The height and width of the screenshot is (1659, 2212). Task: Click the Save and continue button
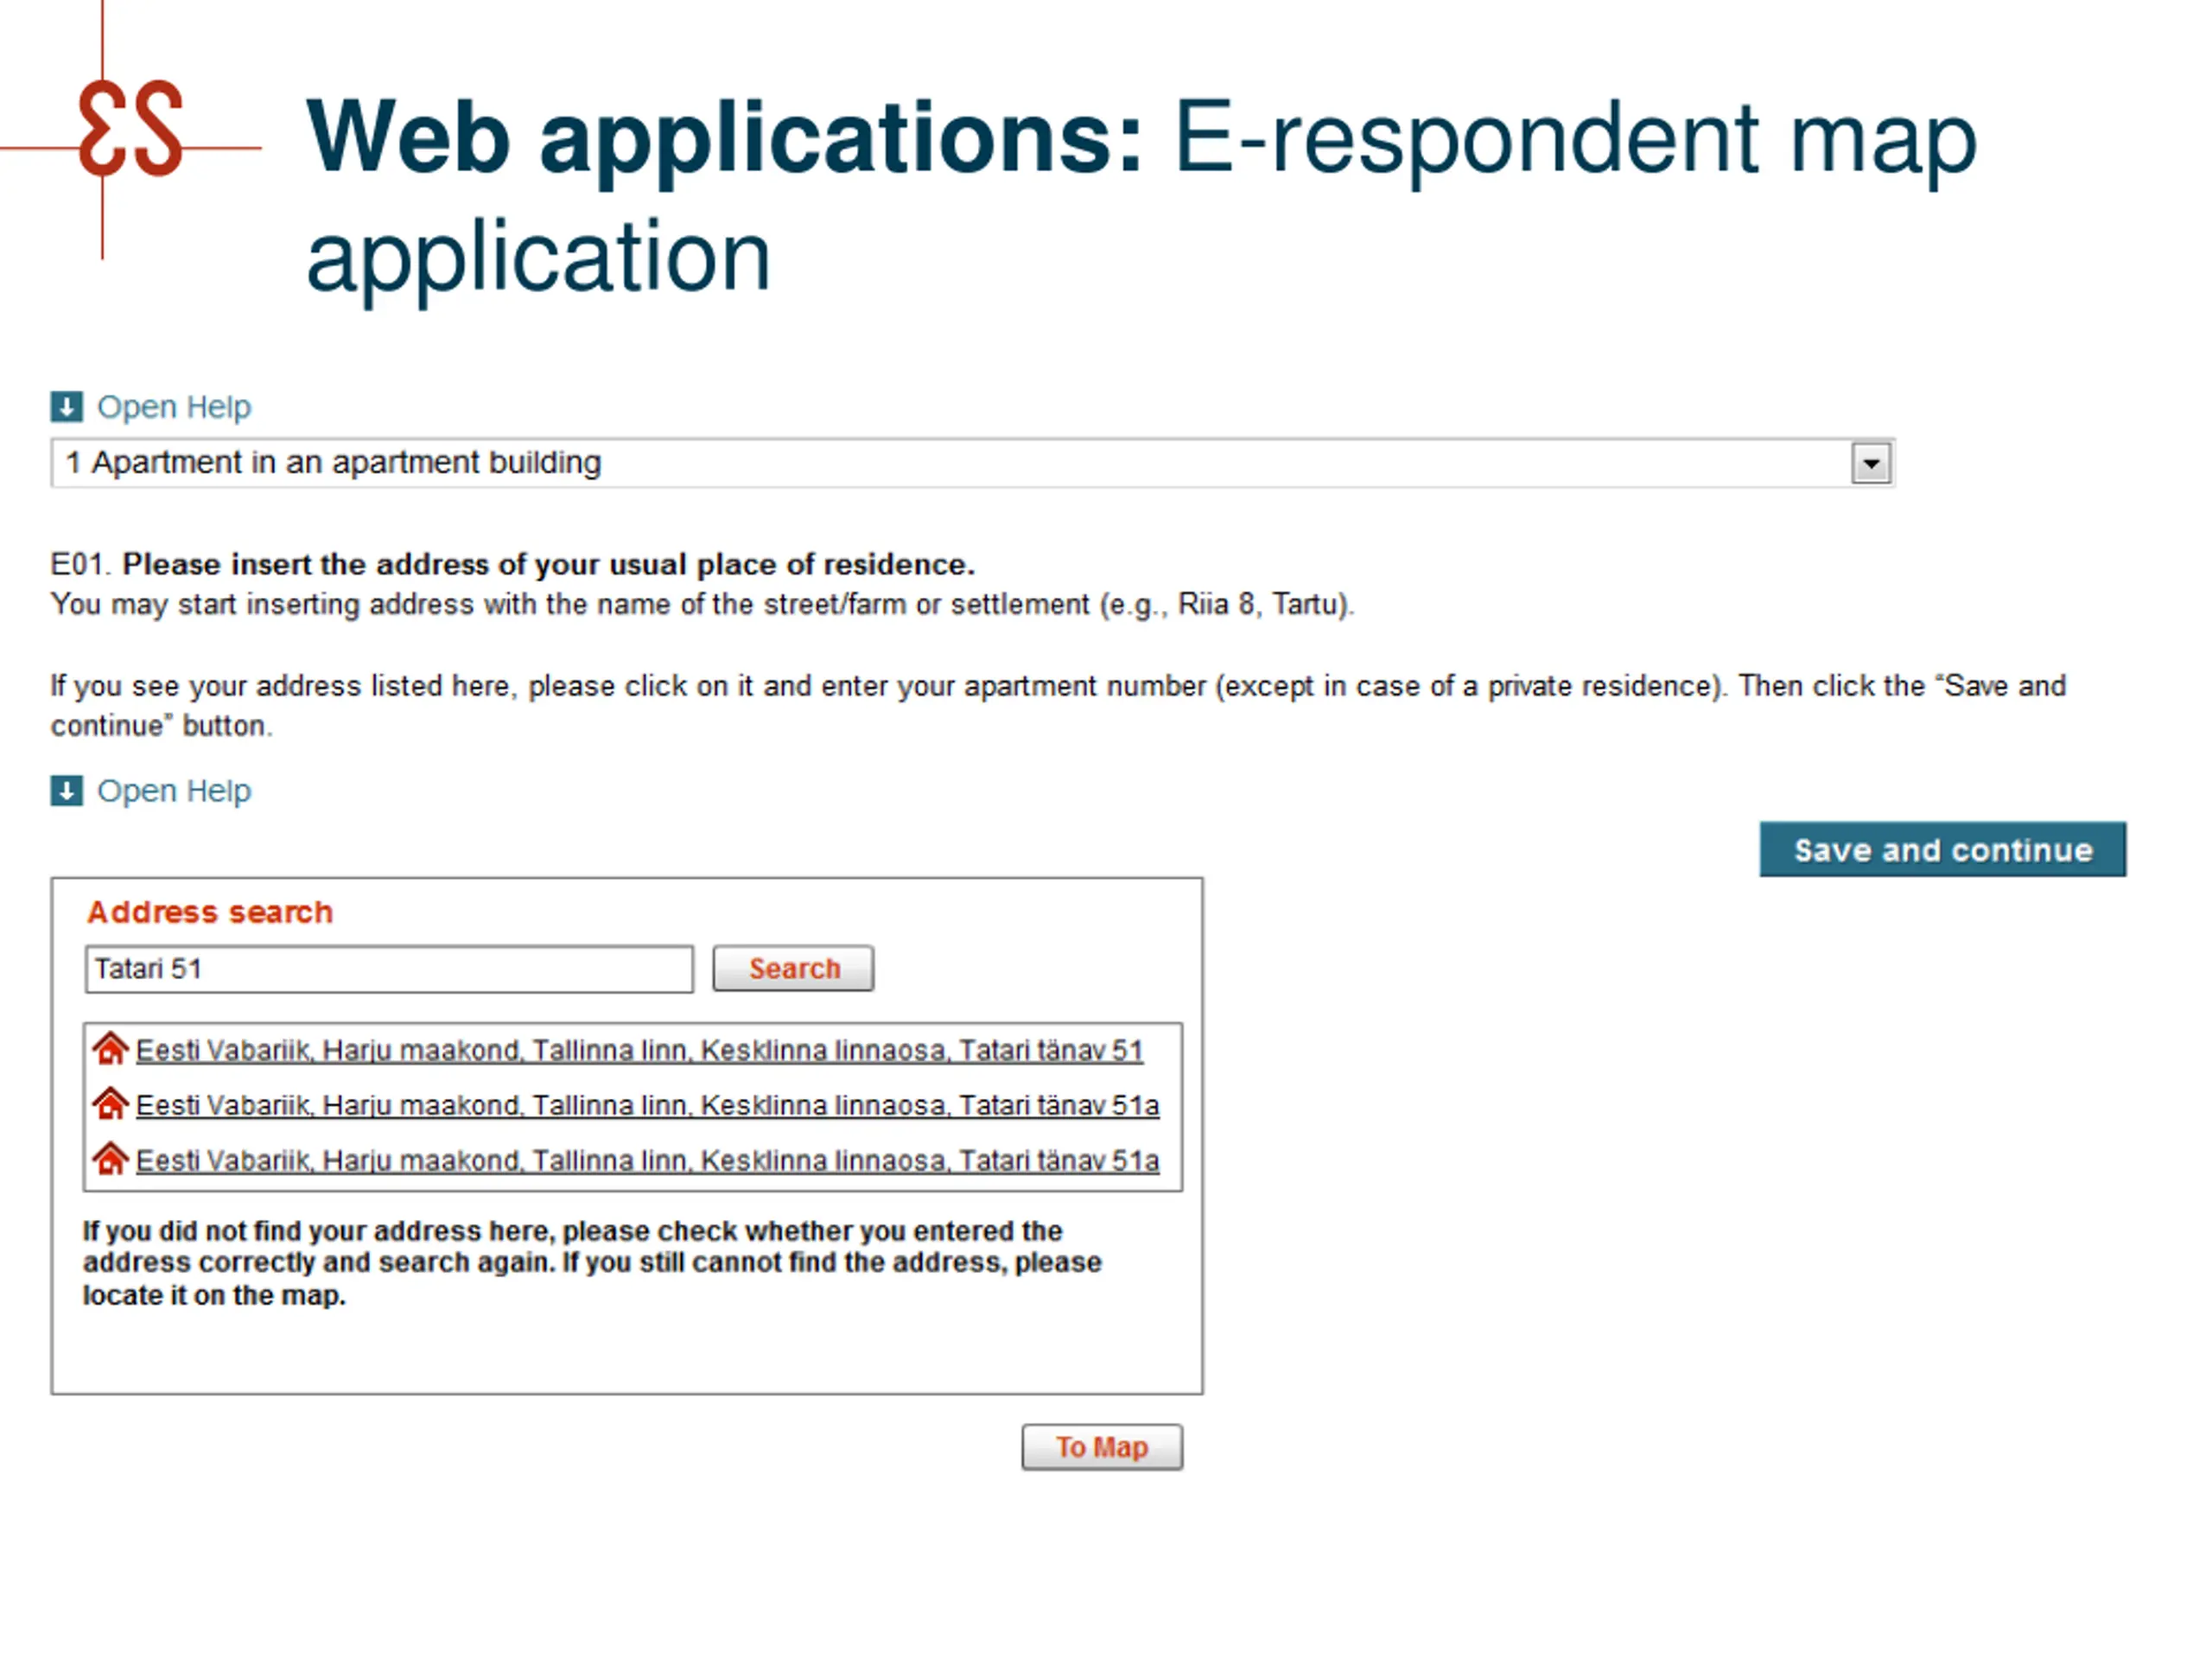click(x=1942, y=850)
